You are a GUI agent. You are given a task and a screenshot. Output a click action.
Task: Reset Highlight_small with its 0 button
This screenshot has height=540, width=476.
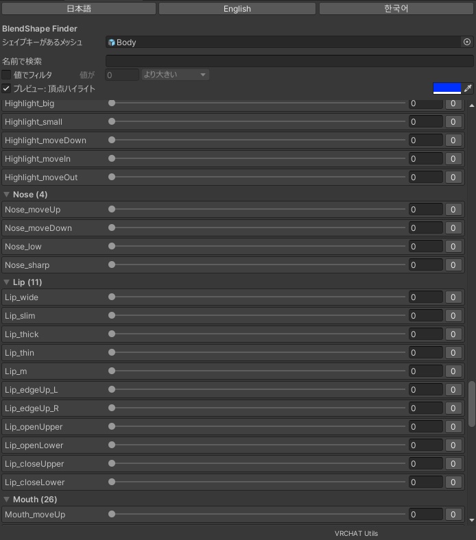pyautogui.click(x=453, y=122)
